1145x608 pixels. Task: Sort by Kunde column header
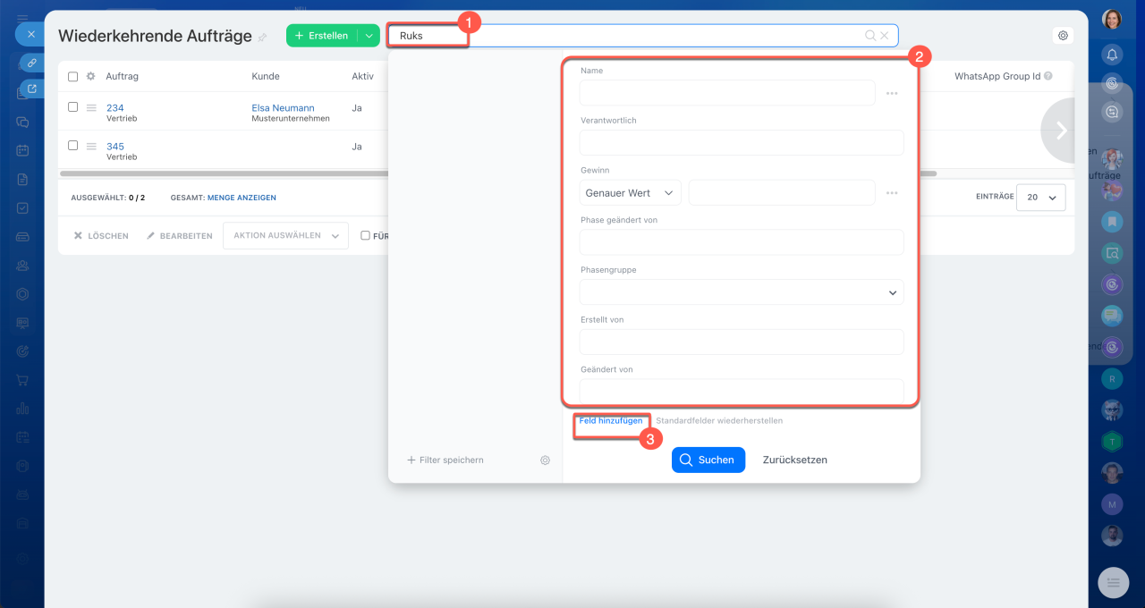coord(266,77)
